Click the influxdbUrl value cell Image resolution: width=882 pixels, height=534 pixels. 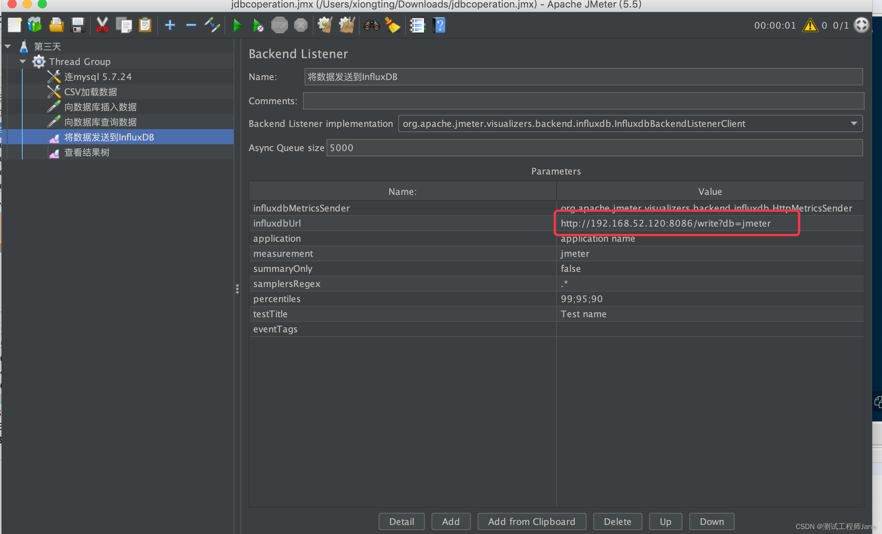(710, 223)
